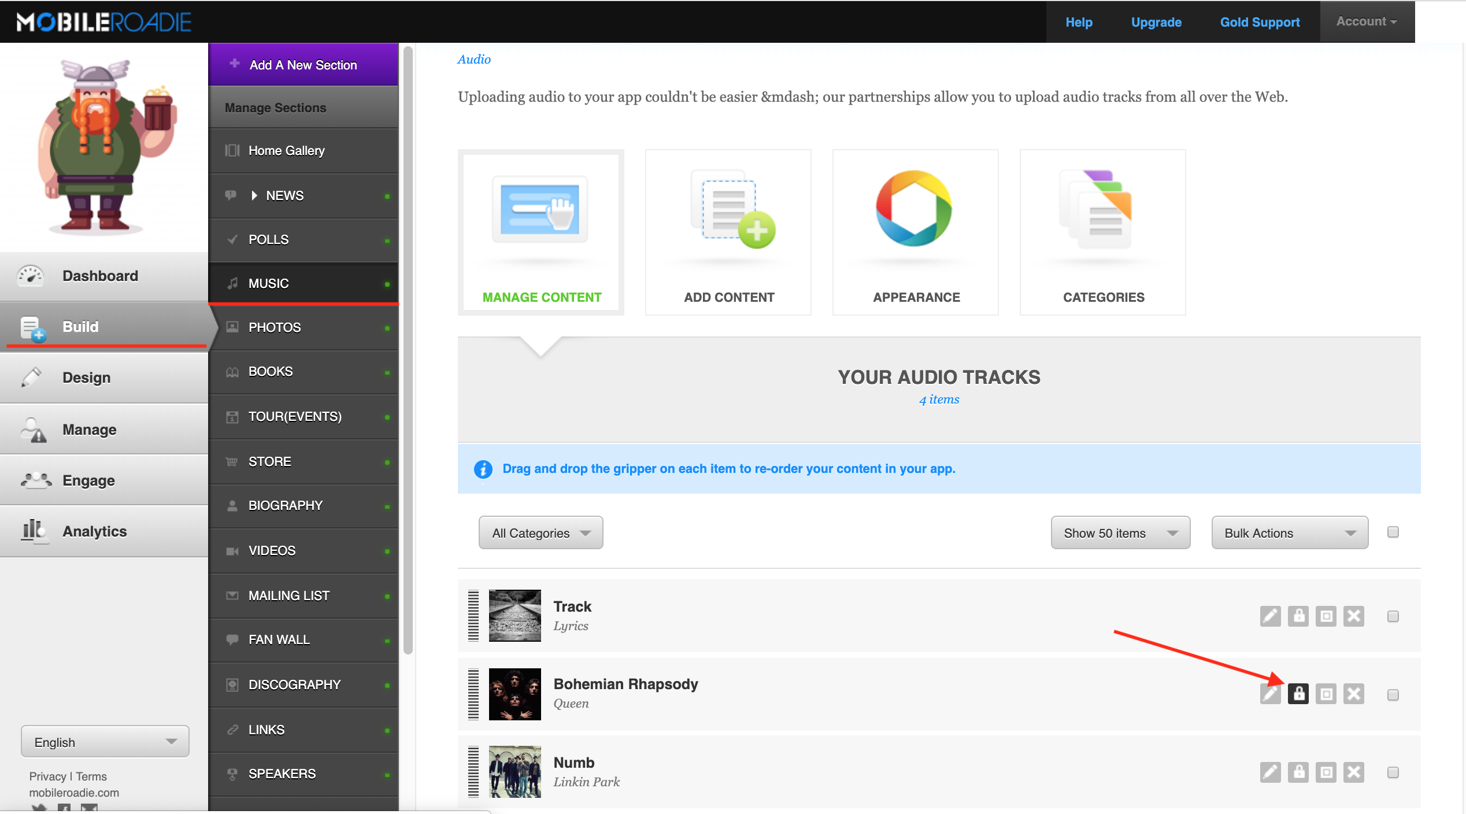Open the POLLS section
Image resolution: width=1466 pixels, height=814 pixels.
tap(303, 239)
